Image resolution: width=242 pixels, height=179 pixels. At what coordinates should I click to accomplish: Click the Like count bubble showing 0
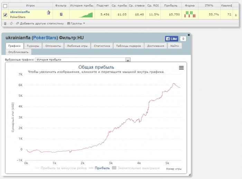[183, 39]
